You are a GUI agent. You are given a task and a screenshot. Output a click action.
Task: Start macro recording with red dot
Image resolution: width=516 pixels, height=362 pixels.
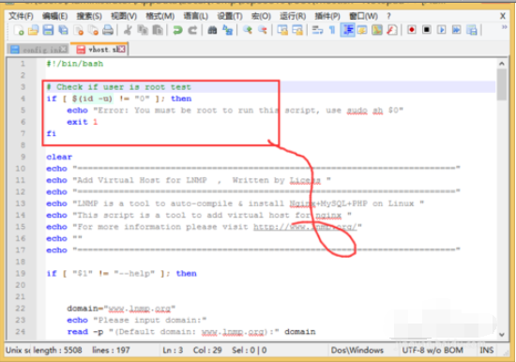(411, 30)
